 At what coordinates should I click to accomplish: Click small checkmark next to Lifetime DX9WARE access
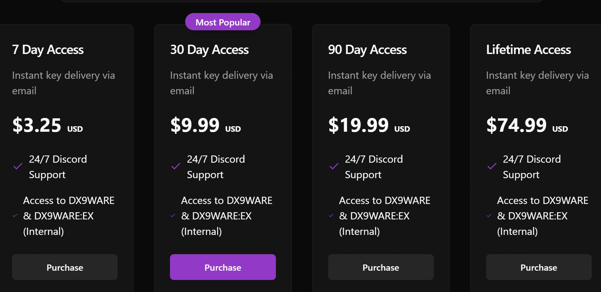pos(489,216)
